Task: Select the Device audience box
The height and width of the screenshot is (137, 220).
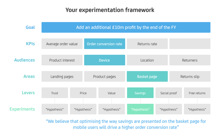Action: (105, 60)
